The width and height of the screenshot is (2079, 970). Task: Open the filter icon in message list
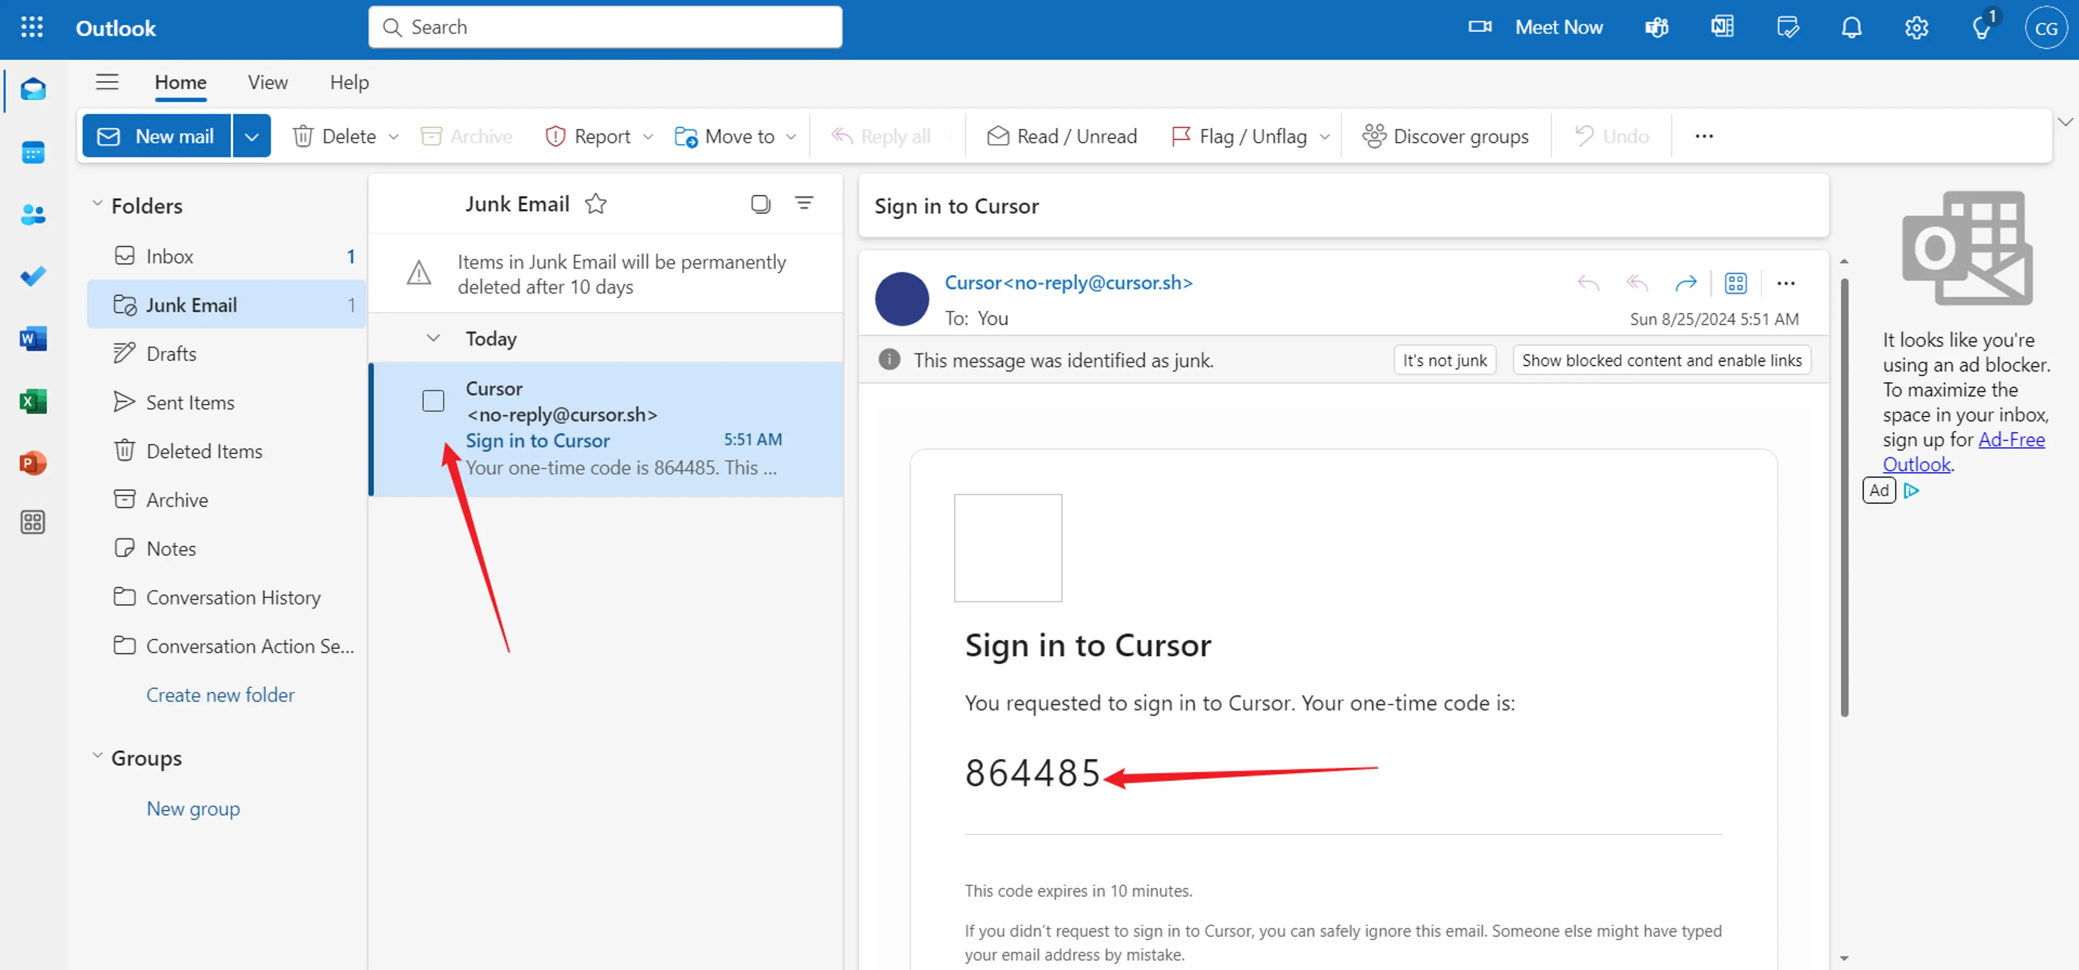(x=804, y=204)
